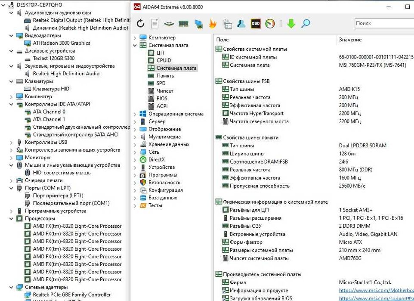Click the База данных icon item
Image resolution: width=414 pixels, height=301 pixels.
coord(143,198)
